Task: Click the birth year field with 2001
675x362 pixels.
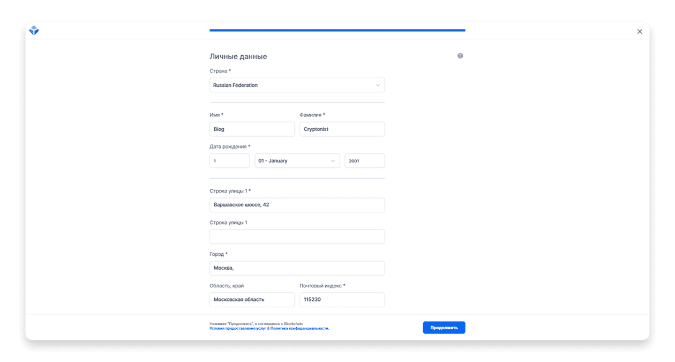Action: tap(364, 161)
